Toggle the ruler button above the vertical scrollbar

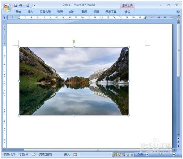pos(179,18)
